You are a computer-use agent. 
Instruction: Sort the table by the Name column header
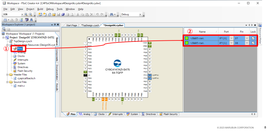click(x=202, y=32)
